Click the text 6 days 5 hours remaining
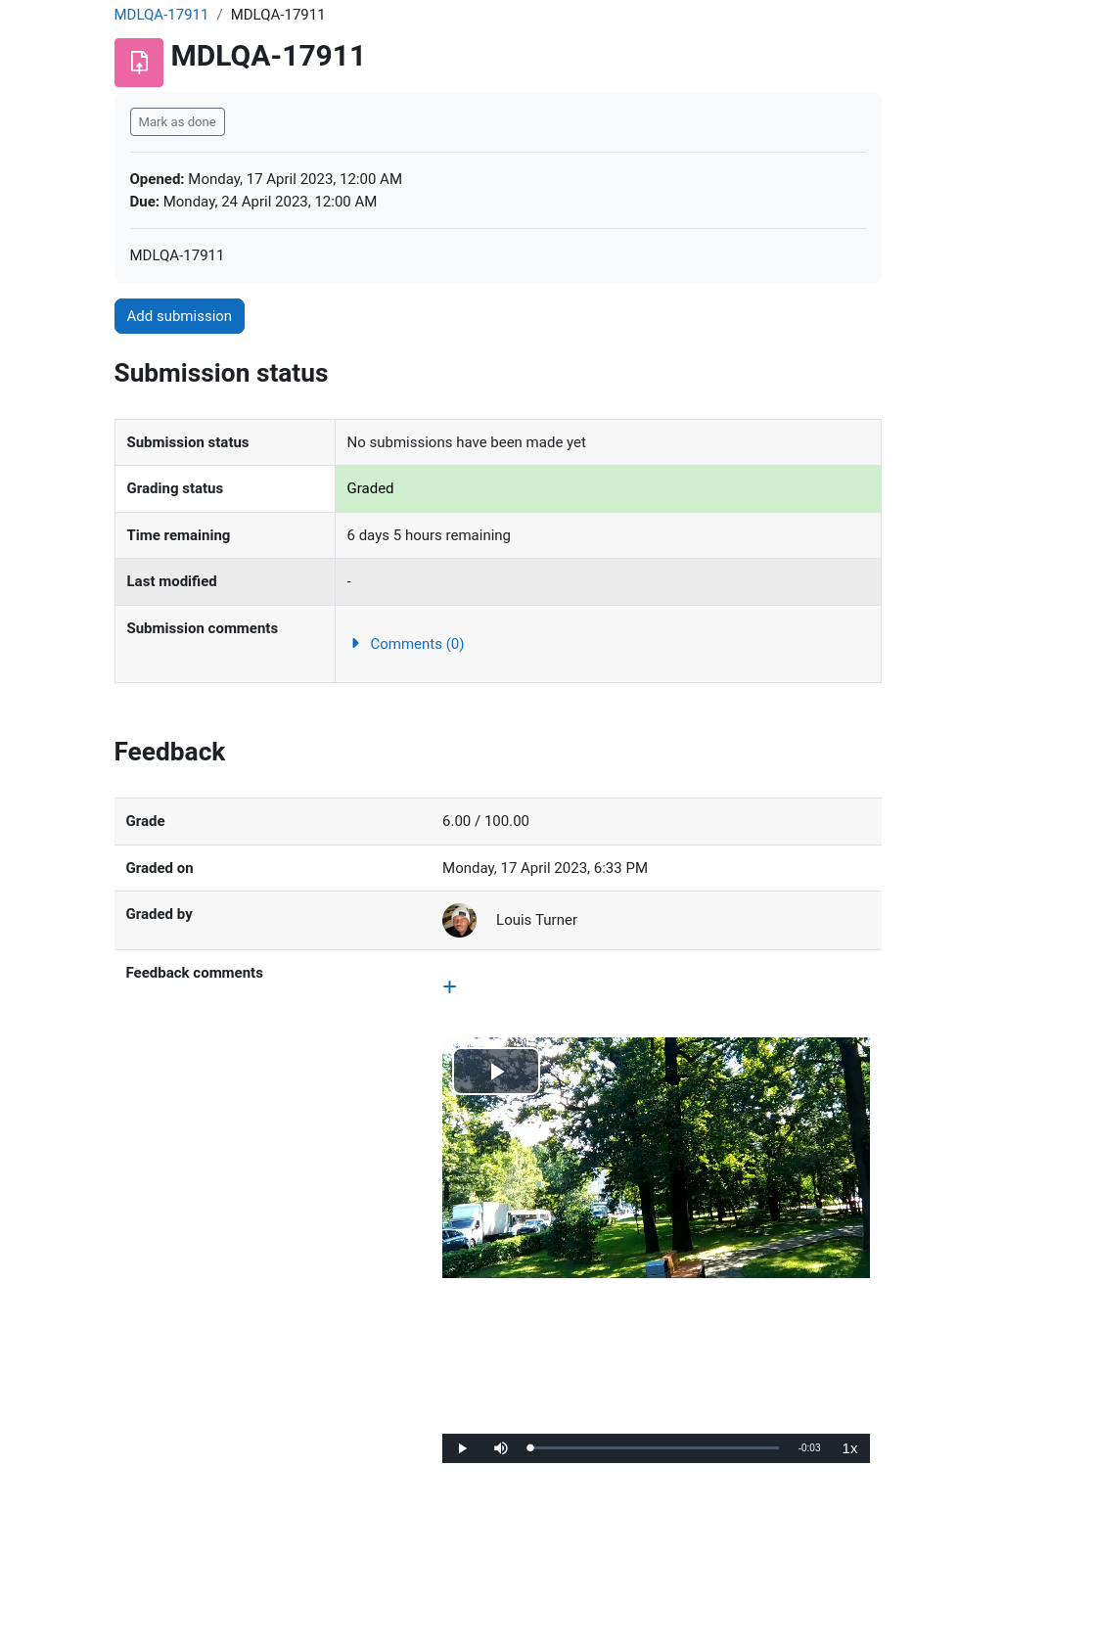Screen dimensions: 1095x1649 [x=429, y=535]
